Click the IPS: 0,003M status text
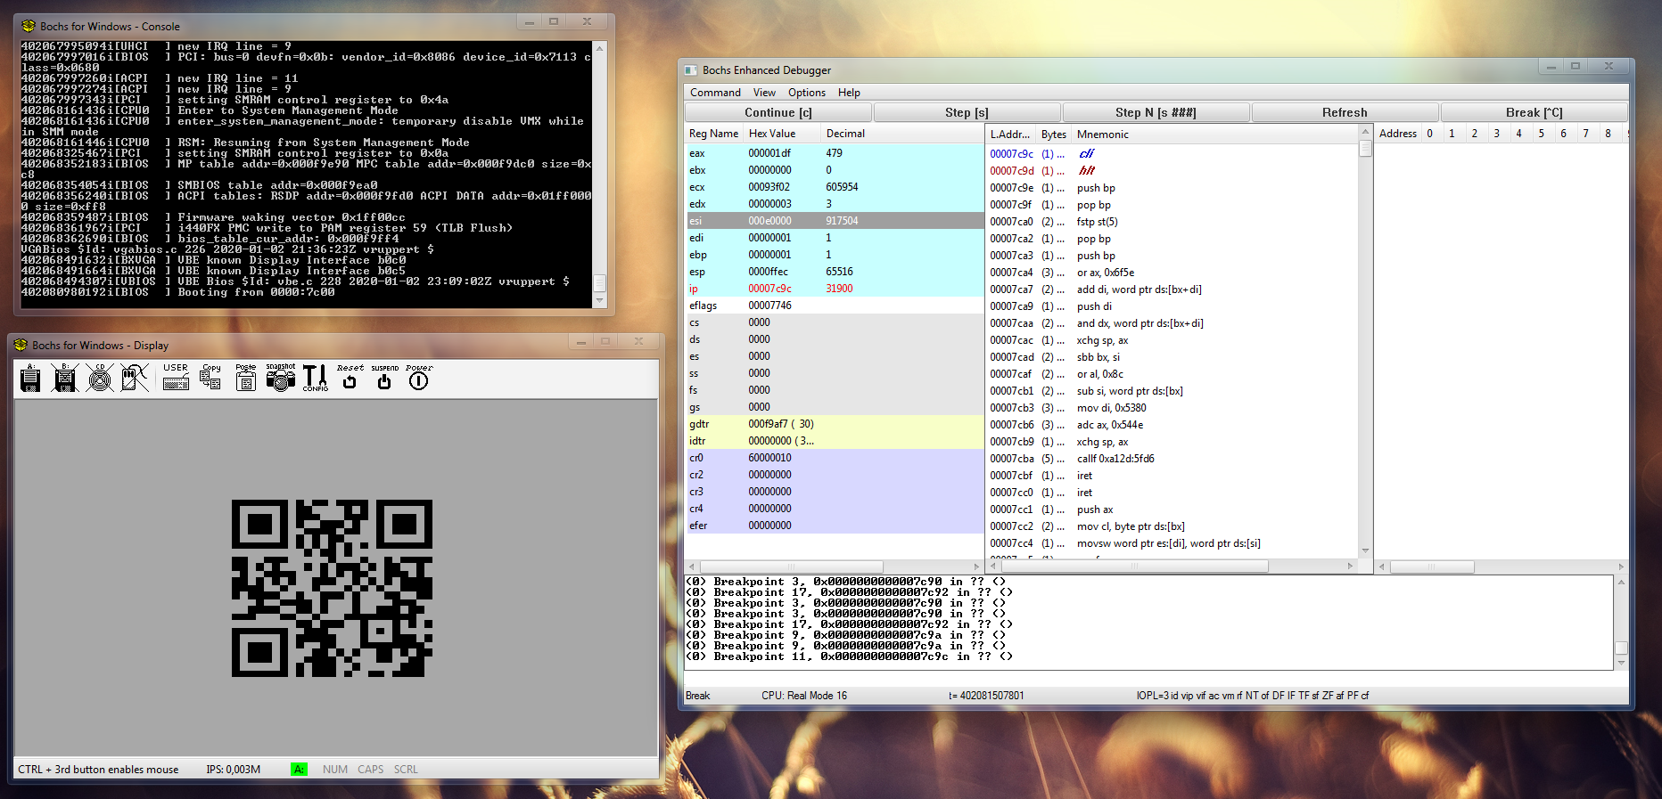1662x799 pixels. coord(234,769)
